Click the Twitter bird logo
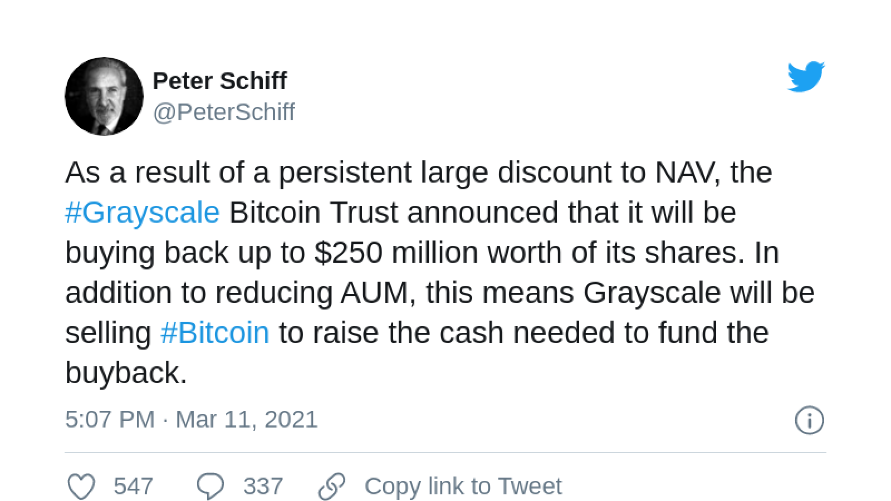Image resolution: width=891 pixels, height=501 pixels. pos(806,77)
